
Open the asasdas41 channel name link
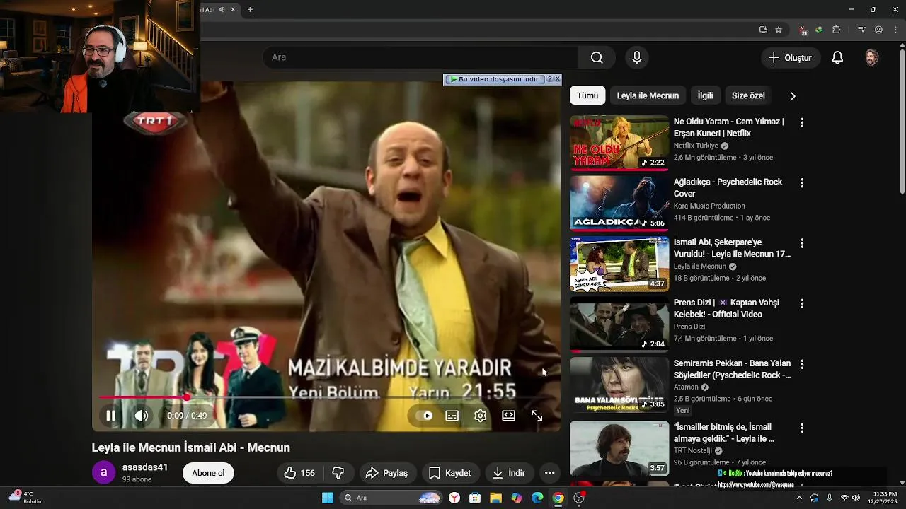145,467
